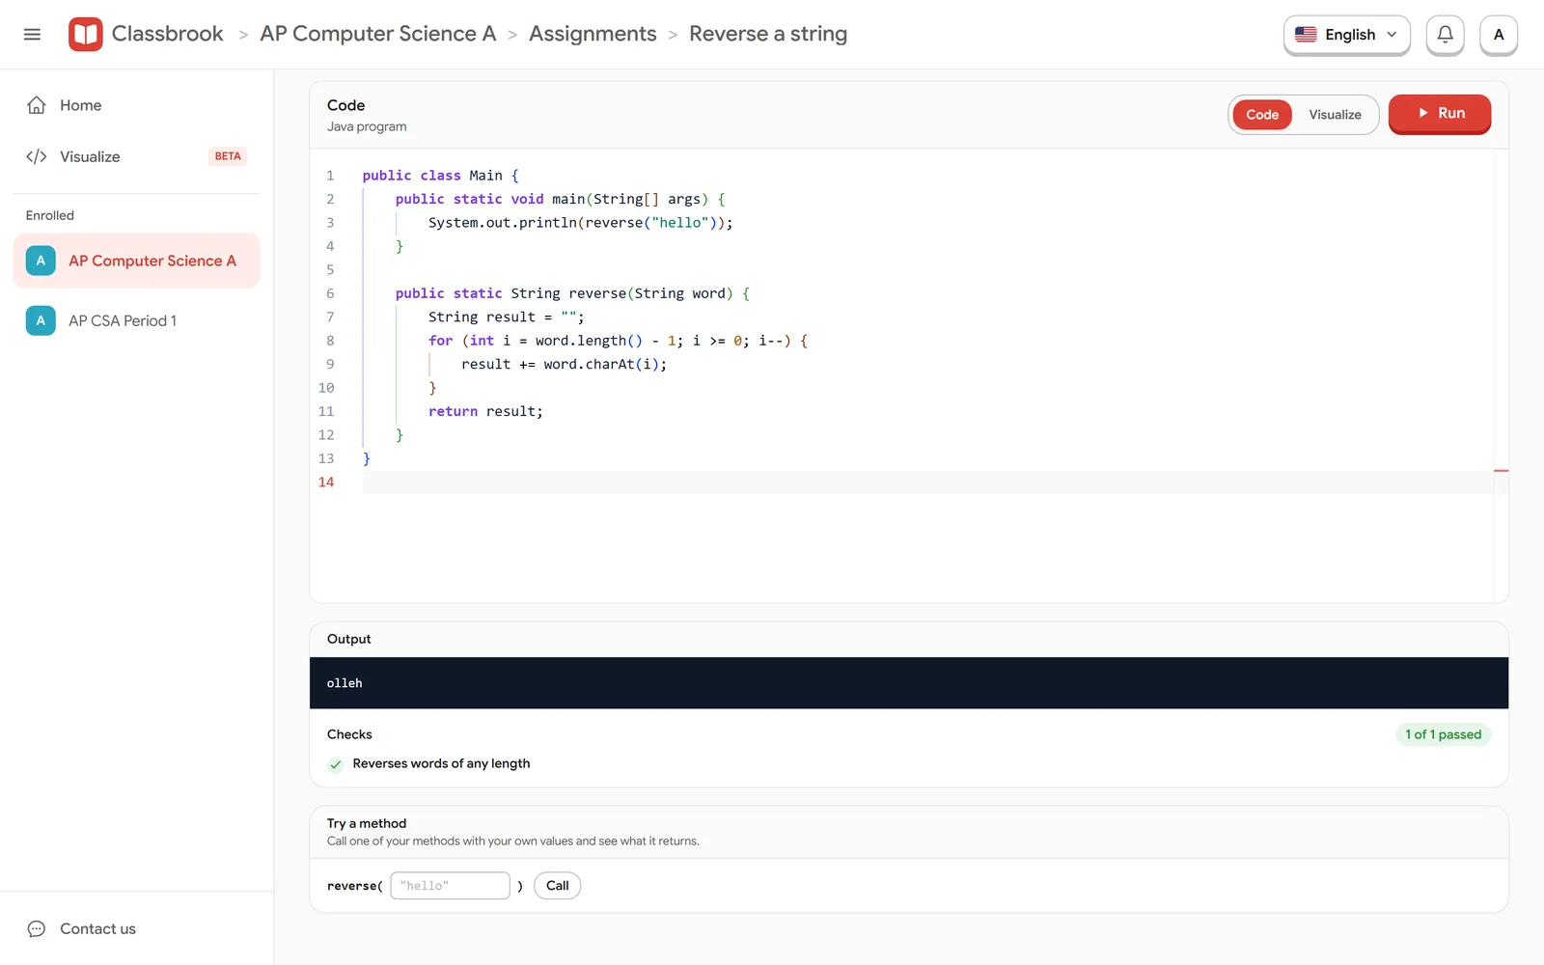
Task: Open Visualize BETA in the sidebar
Action: tap(137, 156)
